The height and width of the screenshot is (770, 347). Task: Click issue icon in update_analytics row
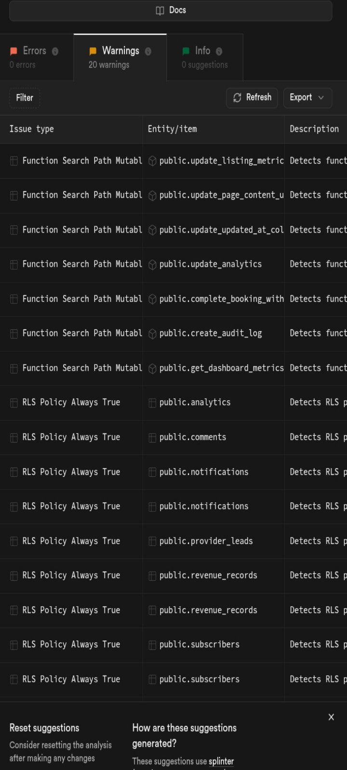(14, 264)
